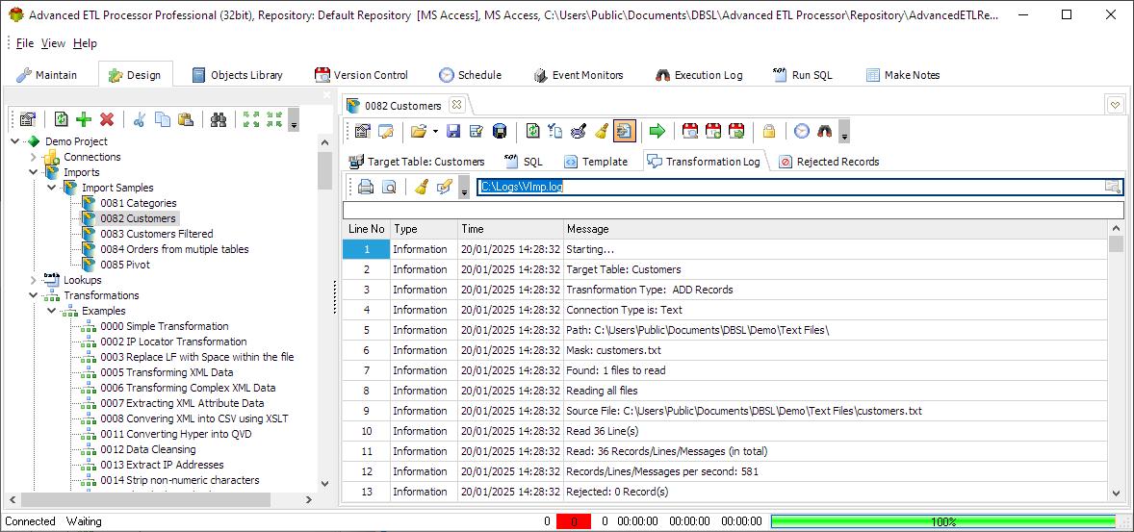This screenshot has width=1134, height=532.
Task: Switch to the Version Control tab
Action: coord(362,74)
